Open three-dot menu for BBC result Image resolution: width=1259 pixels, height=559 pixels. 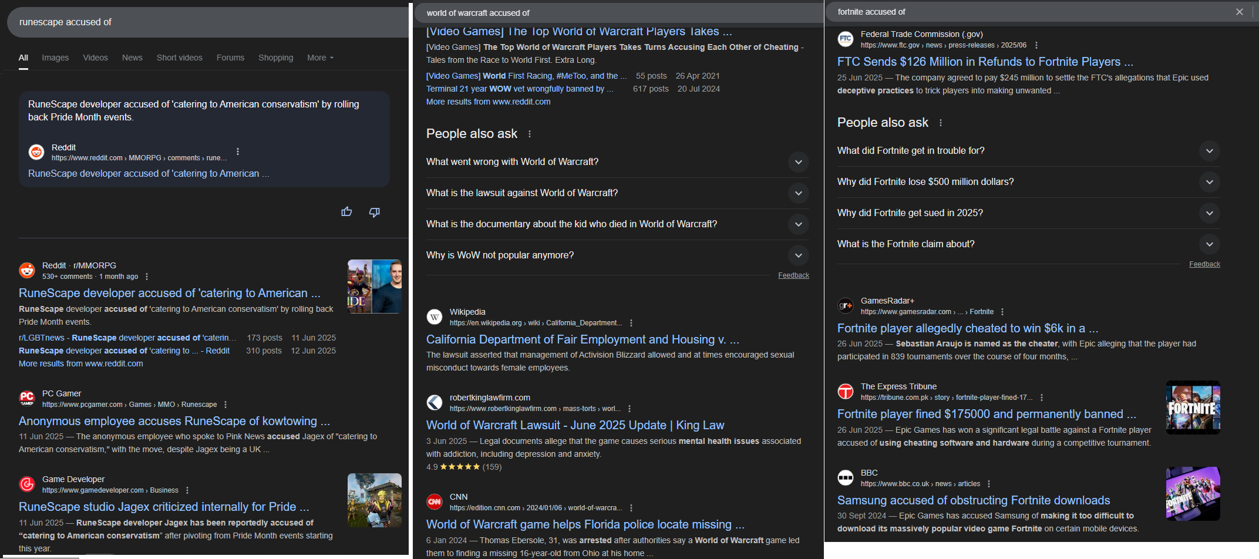[x=989, y=484]
